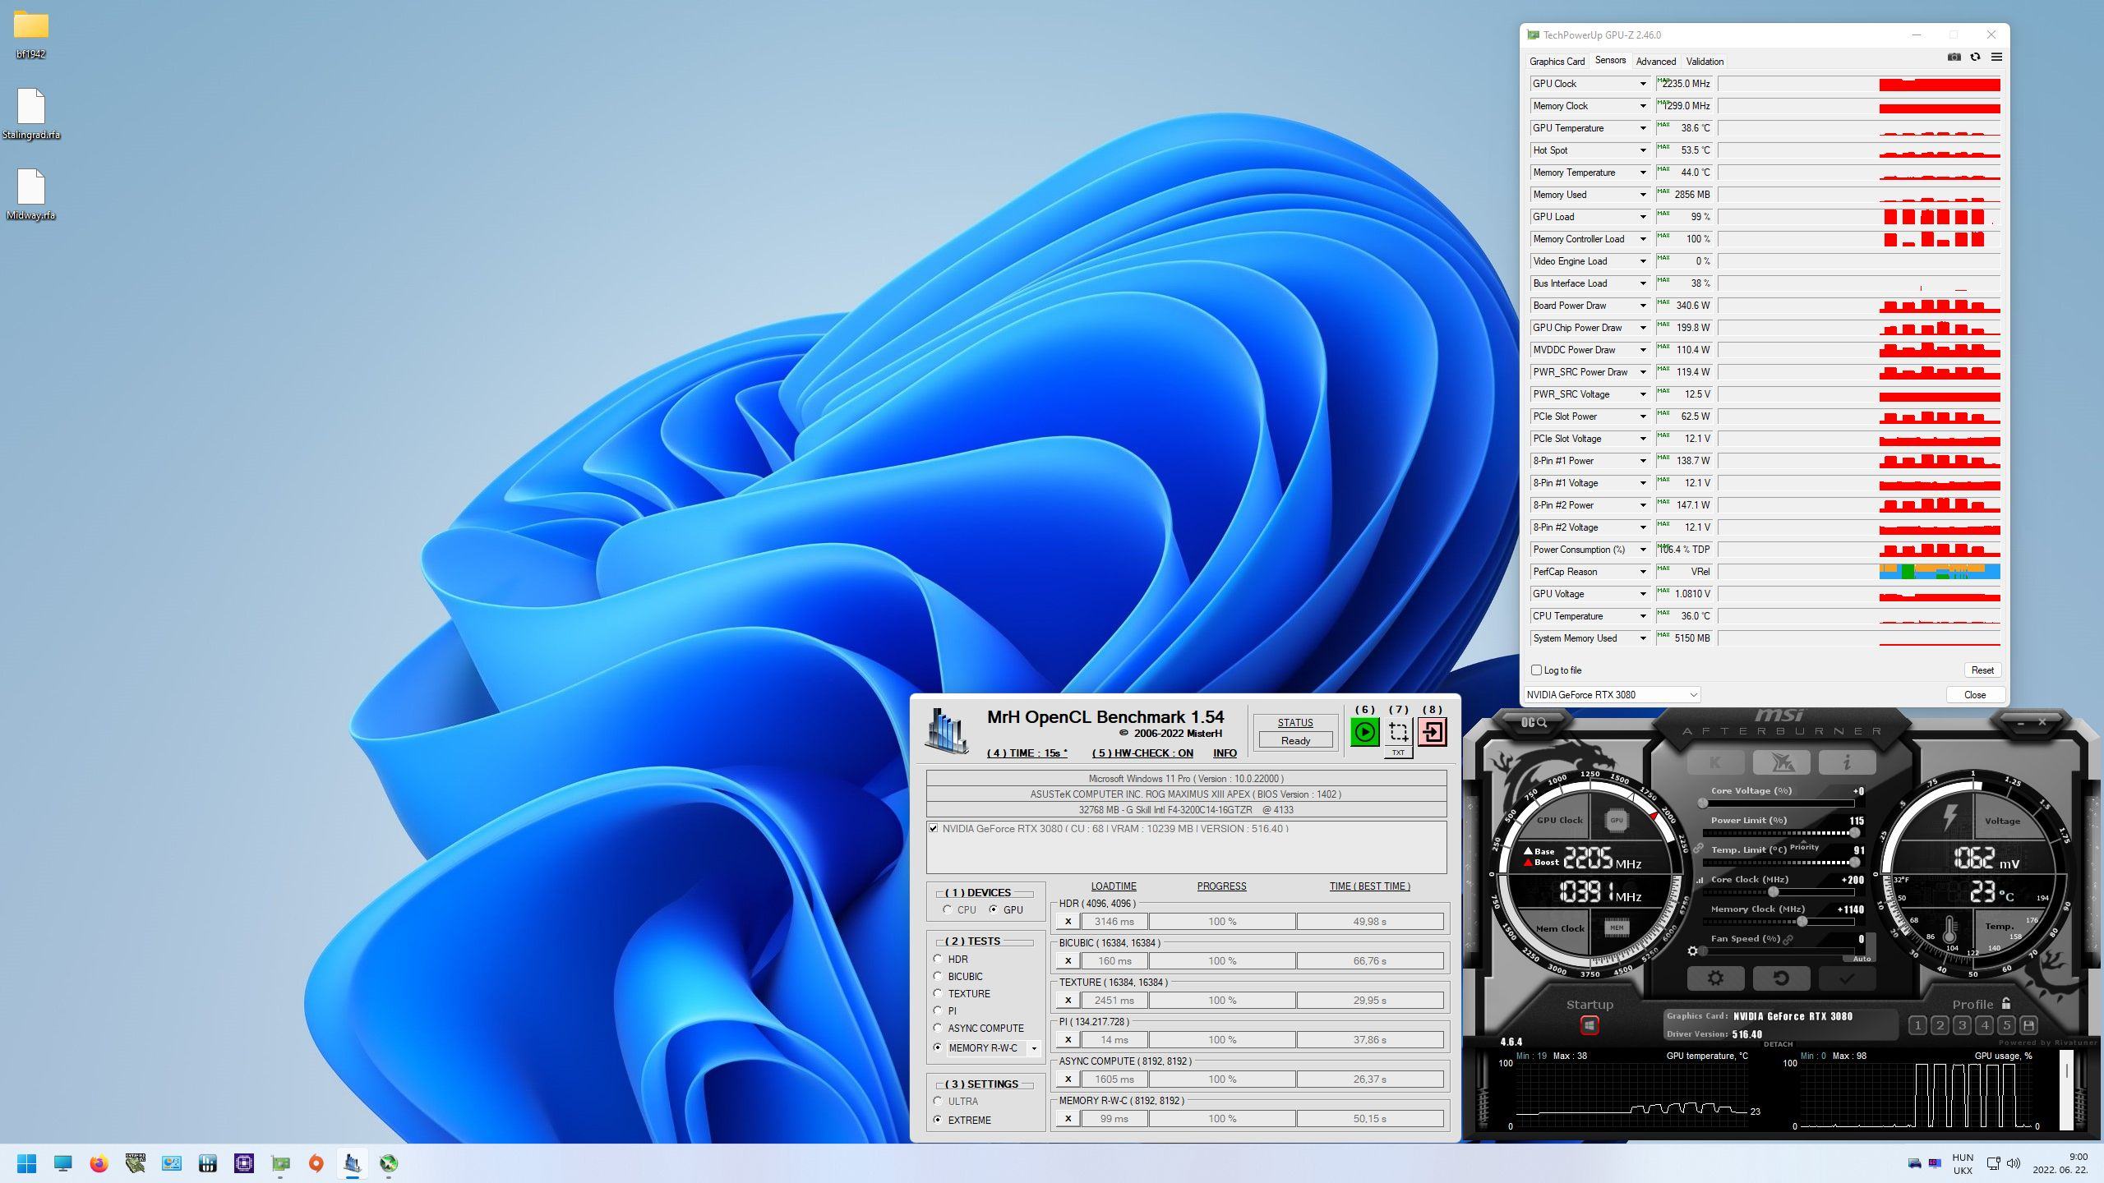2104x1183 pixels.
Task: Open the Origin app from the taskbar
Action: [x=316, y=1163]
